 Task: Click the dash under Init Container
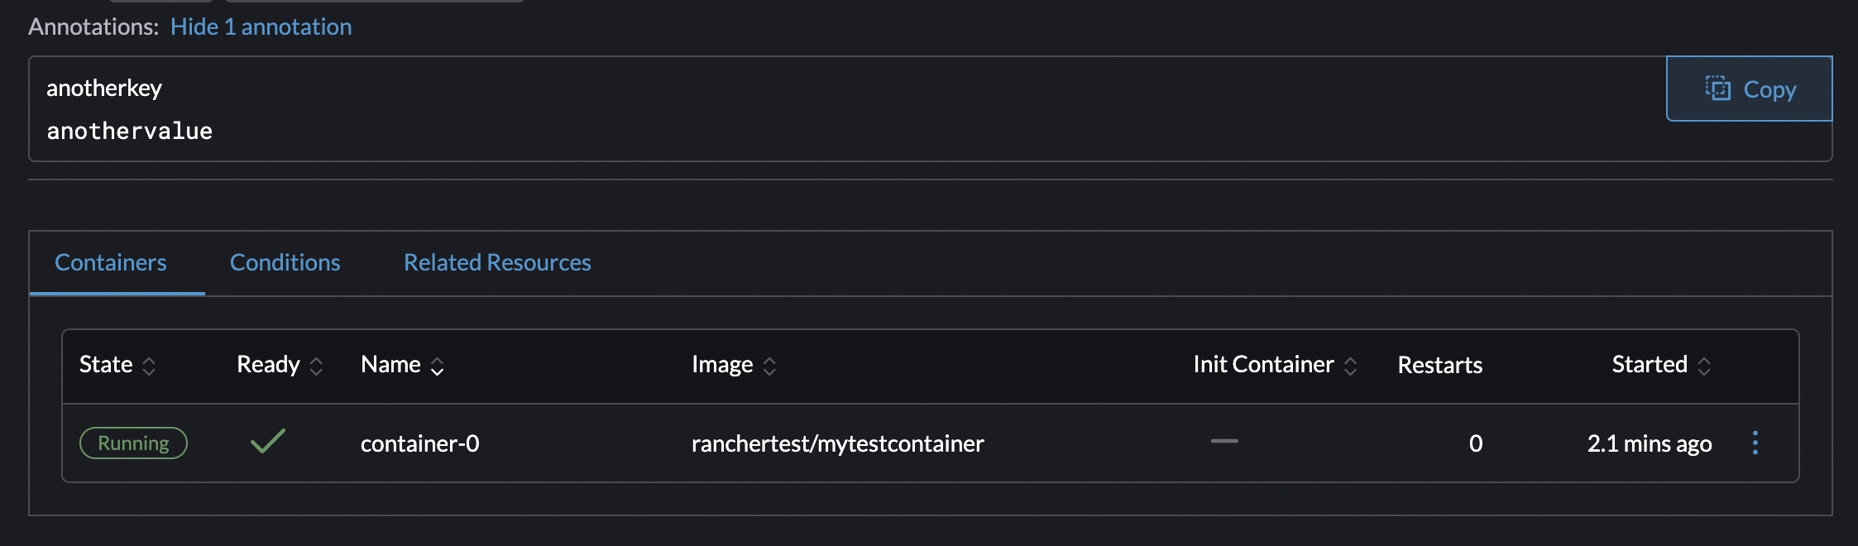(x=1224, y=443)
